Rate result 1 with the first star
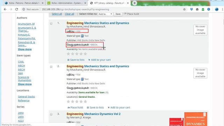 tap(69, 54)
